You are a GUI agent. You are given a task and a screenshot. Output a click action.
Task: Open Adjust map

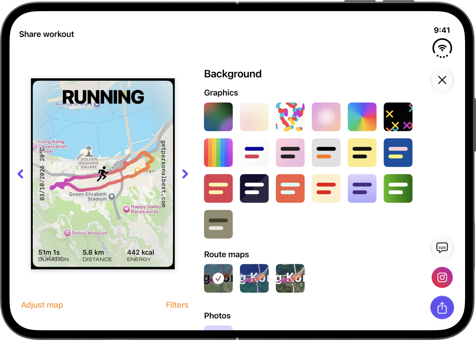(x=42, y=305)
